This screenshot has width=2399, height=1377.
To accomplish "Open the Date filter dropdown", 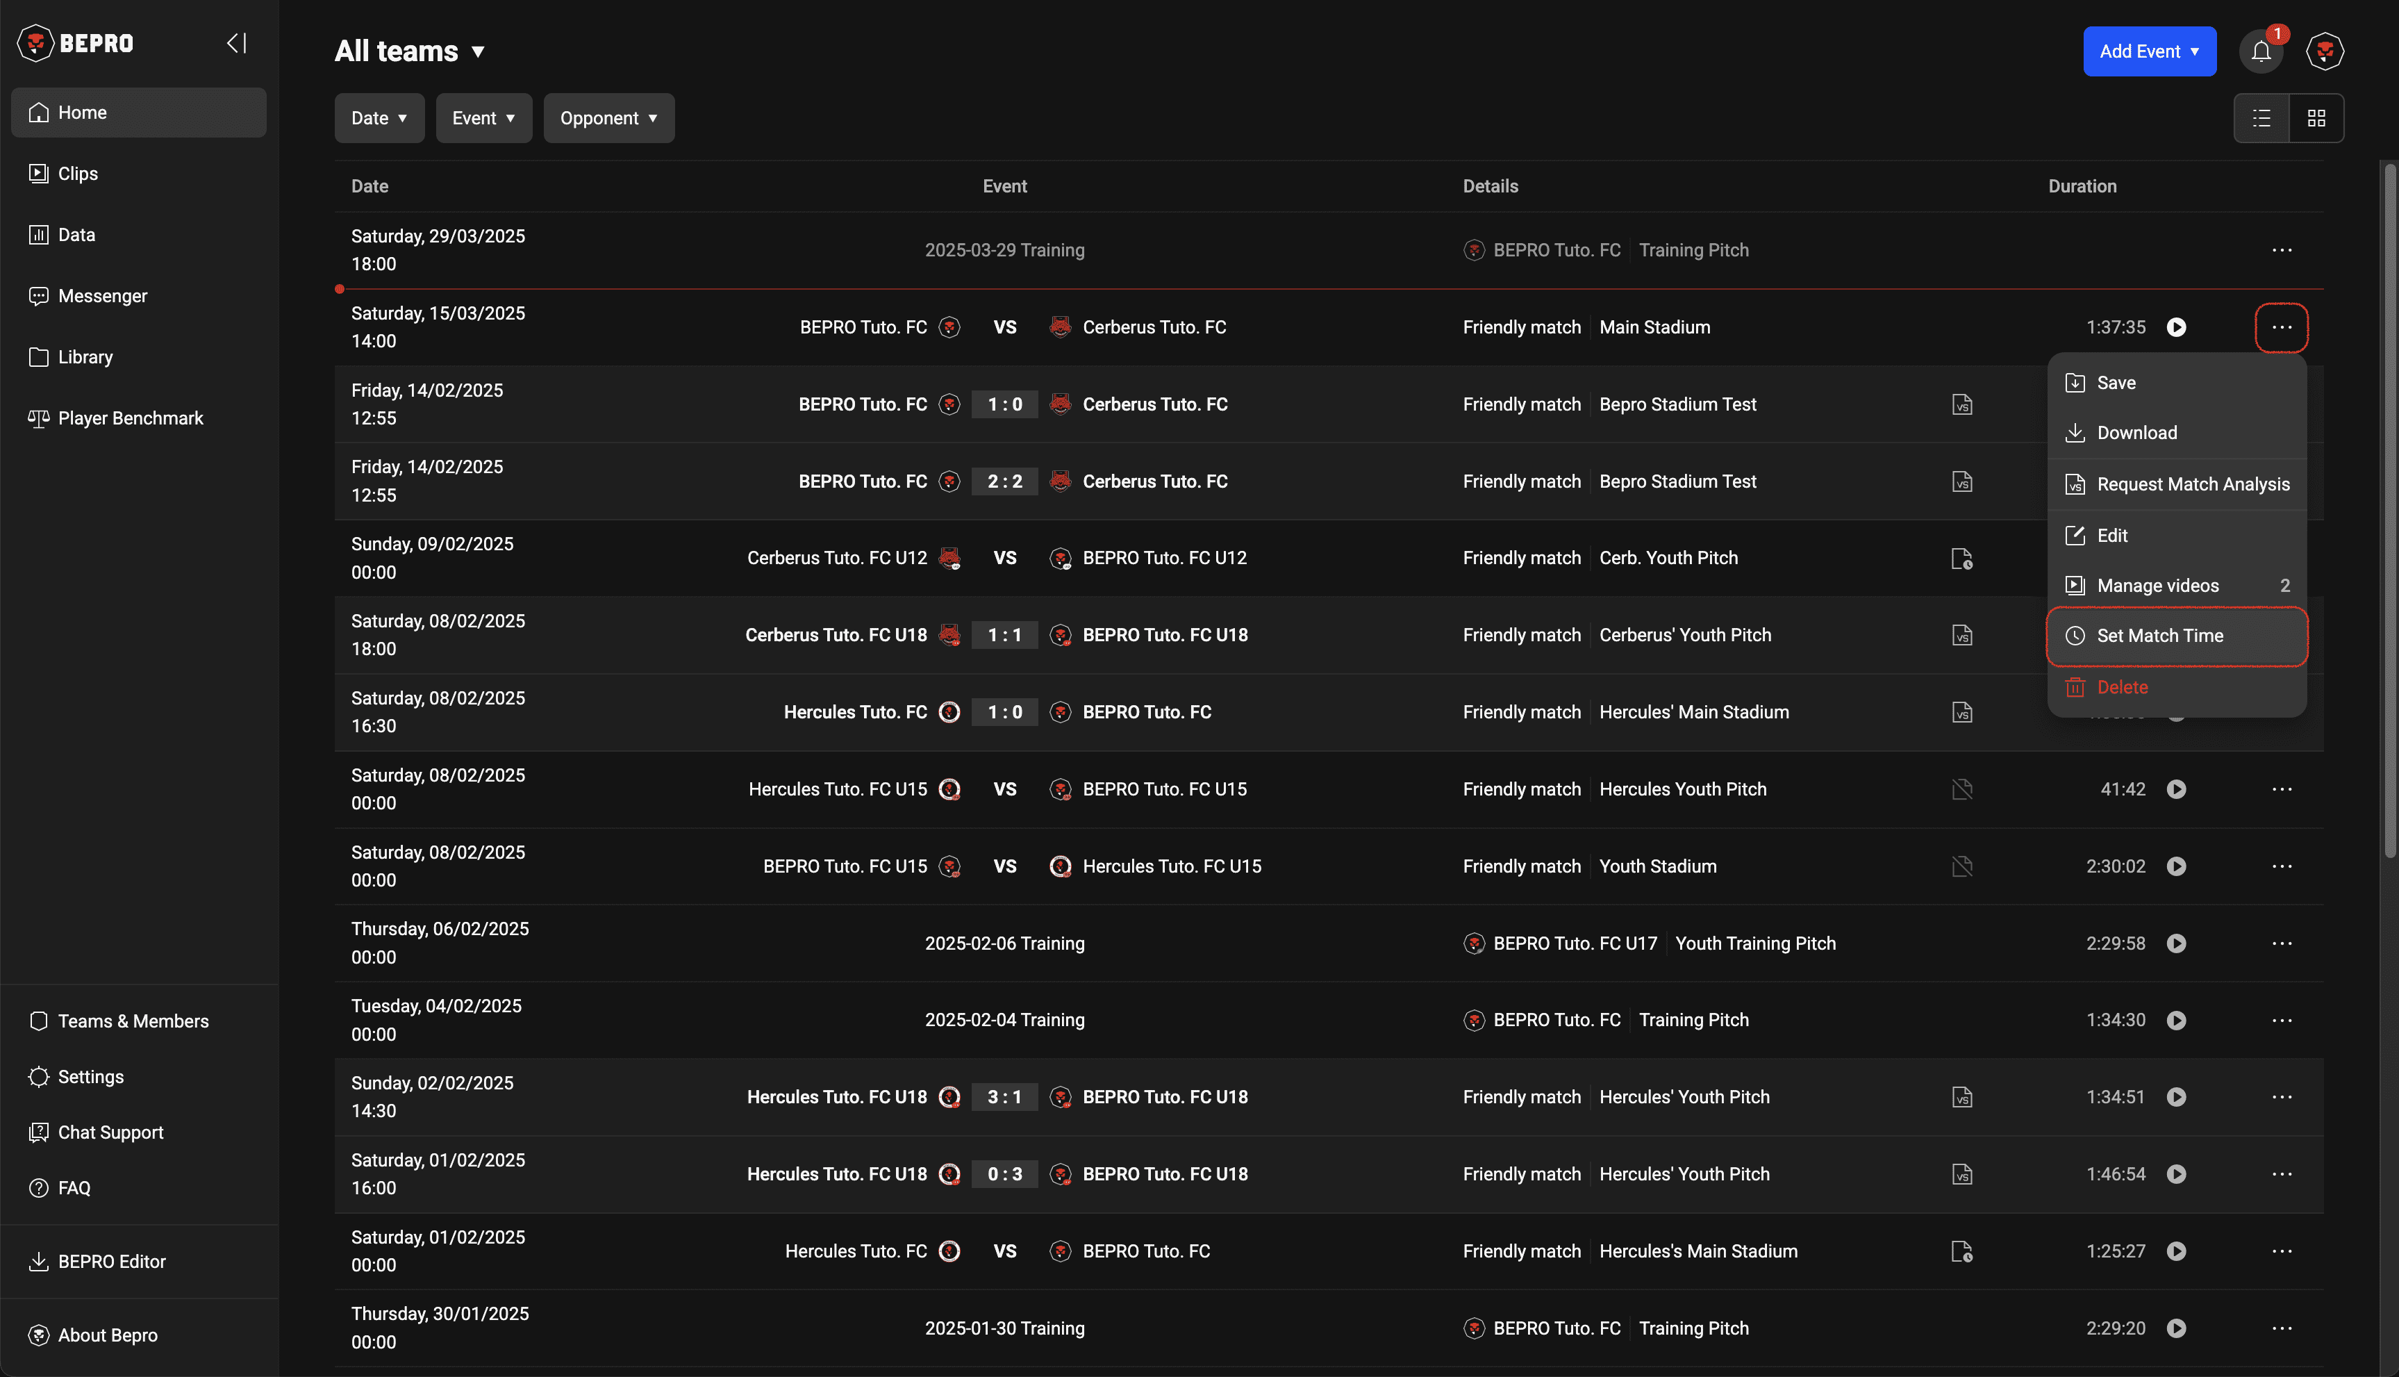I will point(379,118).
